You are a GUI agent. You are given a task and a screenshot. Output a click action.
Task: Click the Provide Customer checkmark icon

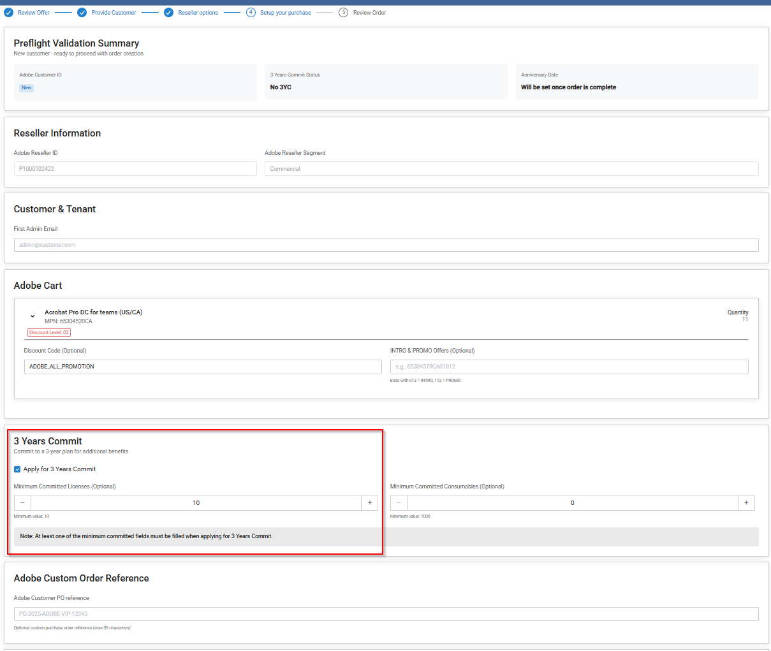[82, 13]
